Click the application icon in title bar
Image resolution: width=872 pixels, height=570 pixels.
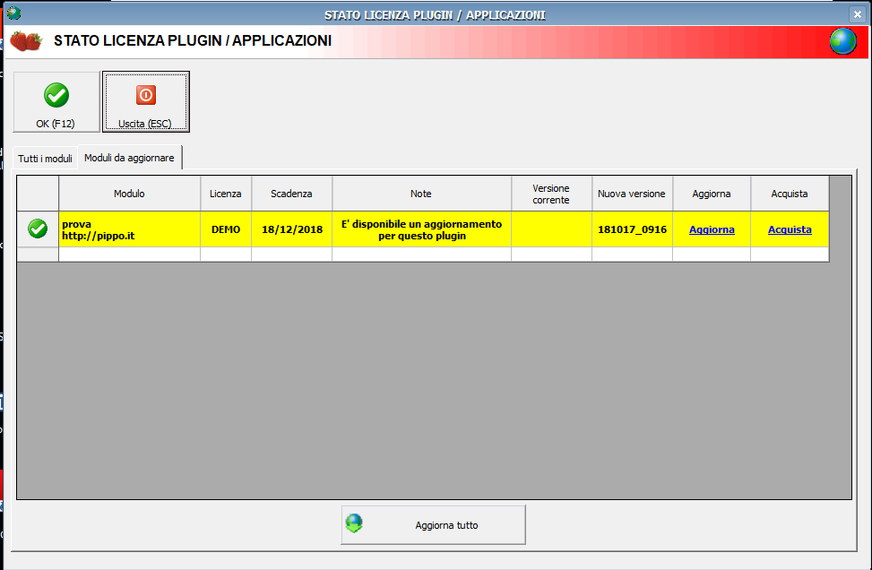pos(14,13)
